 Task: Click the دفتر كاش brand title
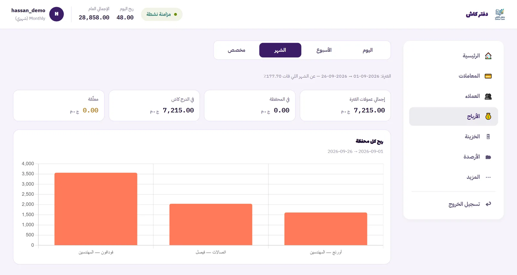(x=477, y=14)
